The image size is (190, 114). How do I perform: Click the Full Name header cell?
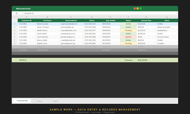pyautogui.click(x=47, y=20)
